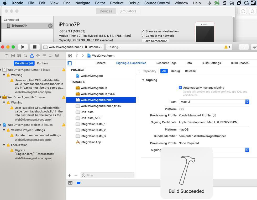Click the Run (play) button
This screenshot has height=200, width=257.
[x=23, y=47]
